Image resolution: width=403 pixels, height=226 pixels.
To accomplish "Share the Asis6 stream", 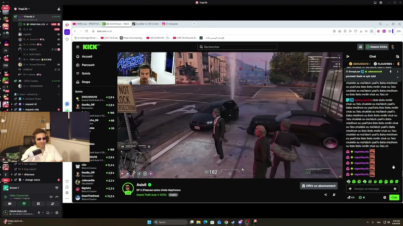I will point(326,195).
